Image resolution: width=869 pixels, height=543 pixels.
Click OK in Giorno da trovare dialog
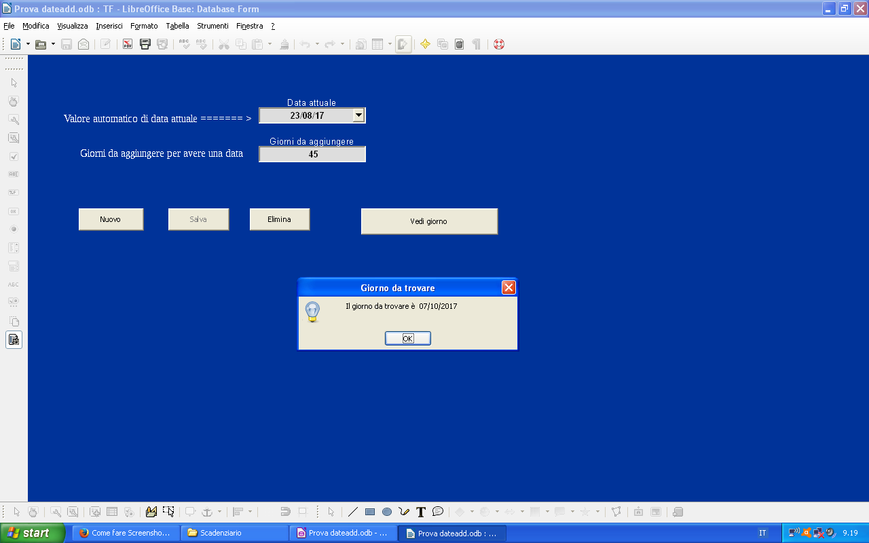coord(408,338)
